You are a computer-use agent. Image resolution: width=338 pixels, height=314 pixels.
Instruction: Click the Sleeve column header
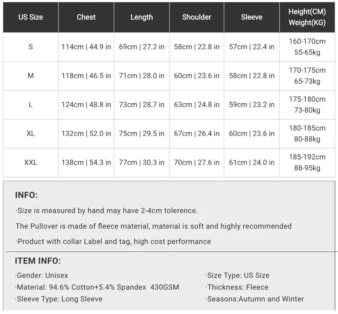252,17
